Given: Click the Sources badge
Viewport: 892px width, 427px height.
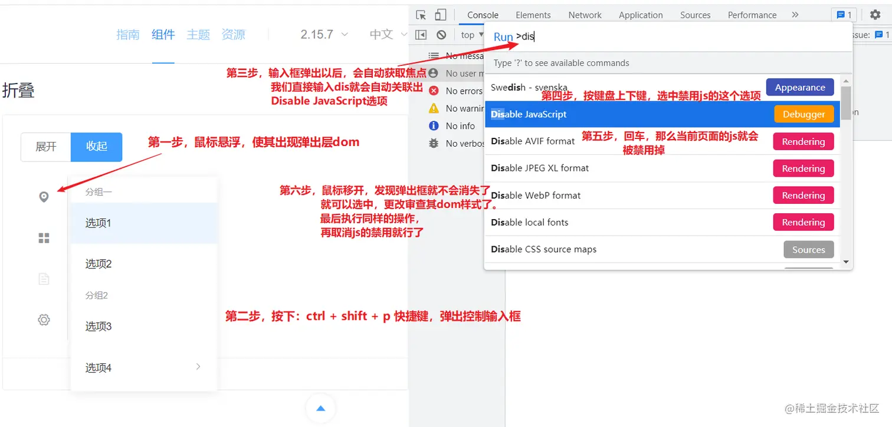Looking at the screenshot, I should click(808, 250).
